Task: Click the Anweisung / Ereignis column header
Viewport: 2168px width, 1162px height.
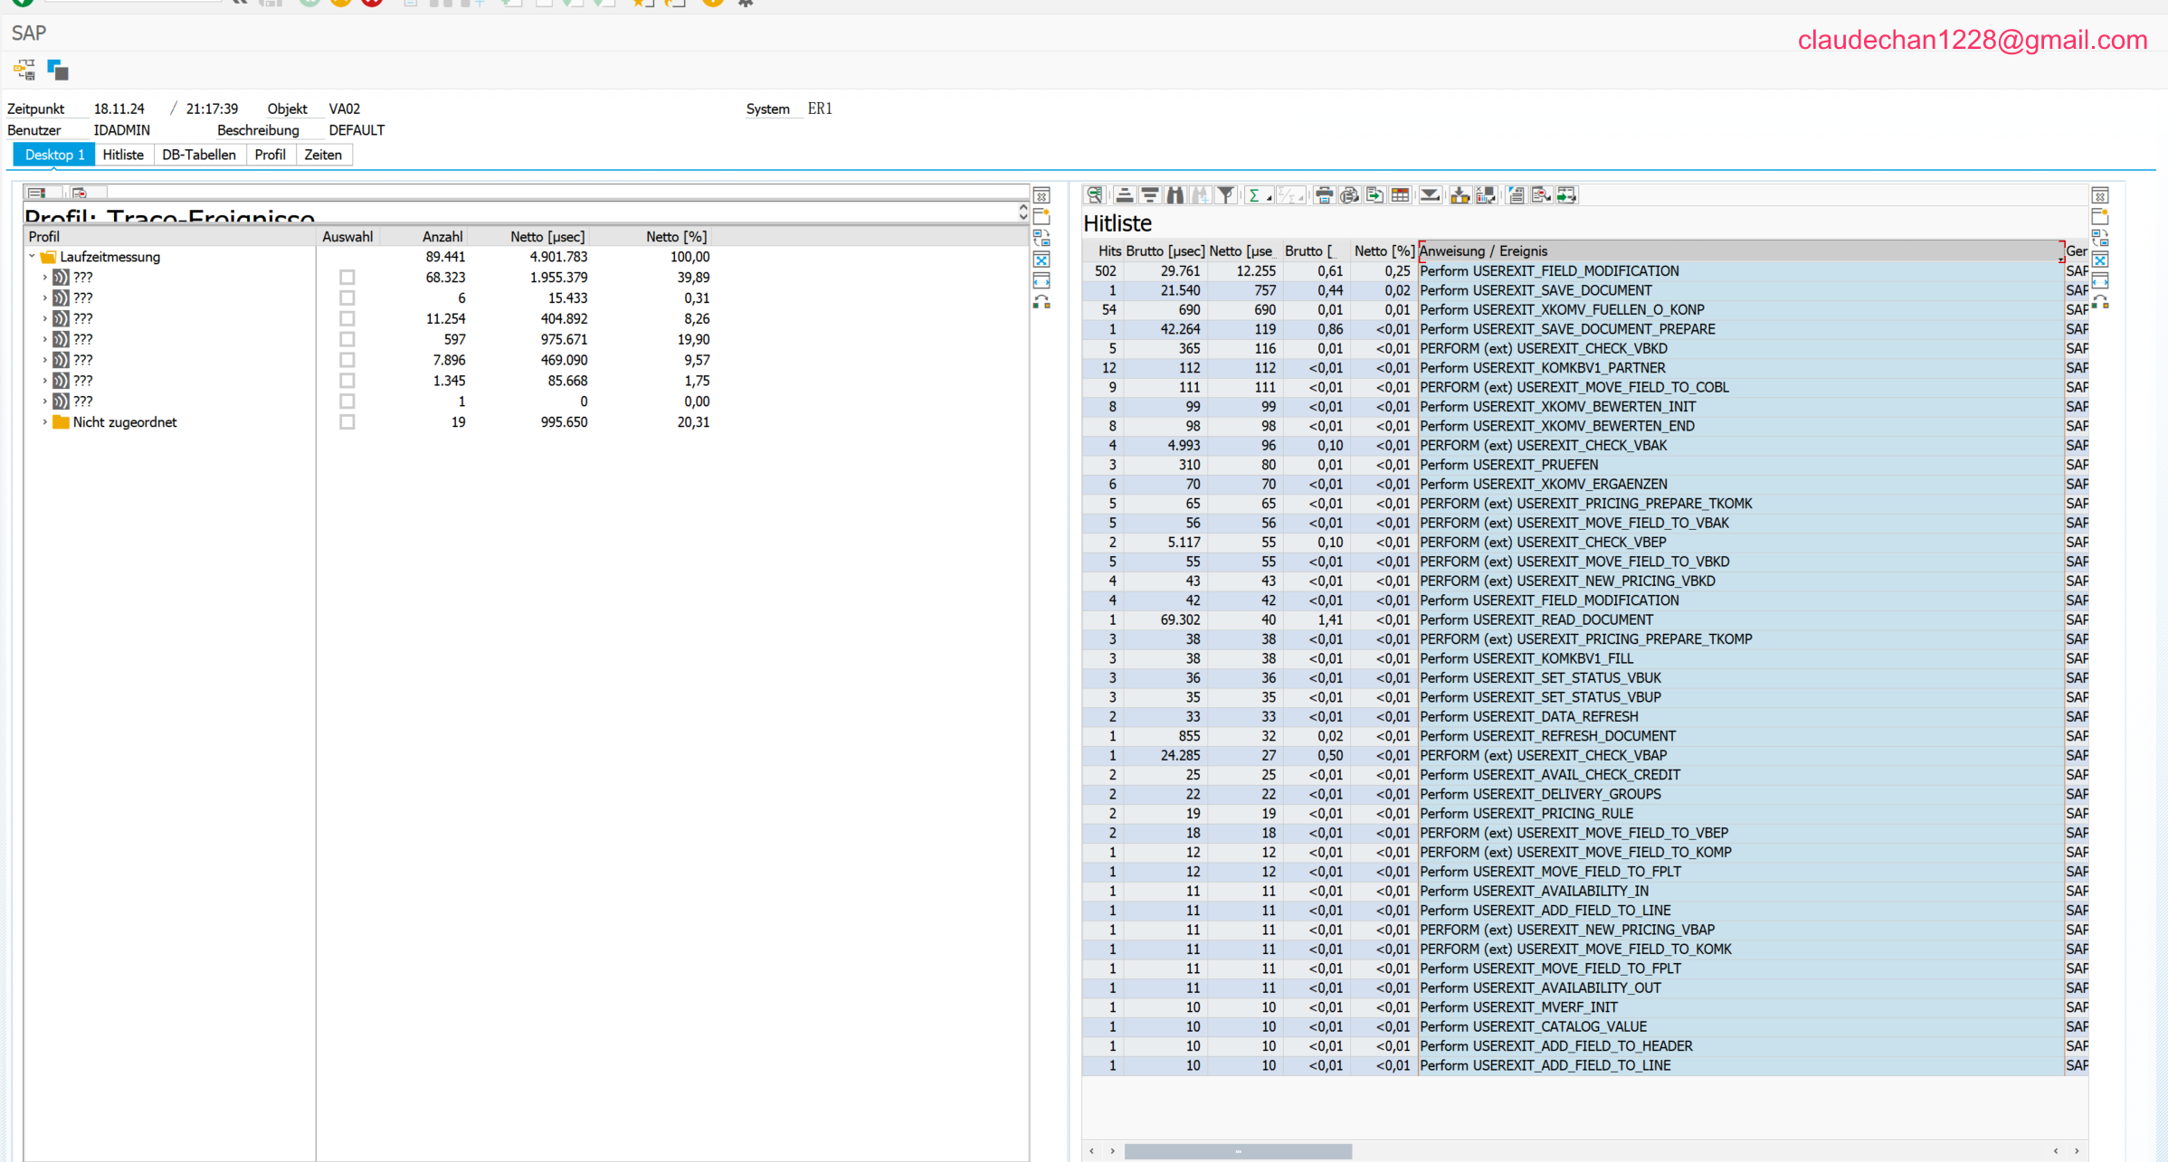Action: click(x=1484, y=251)
